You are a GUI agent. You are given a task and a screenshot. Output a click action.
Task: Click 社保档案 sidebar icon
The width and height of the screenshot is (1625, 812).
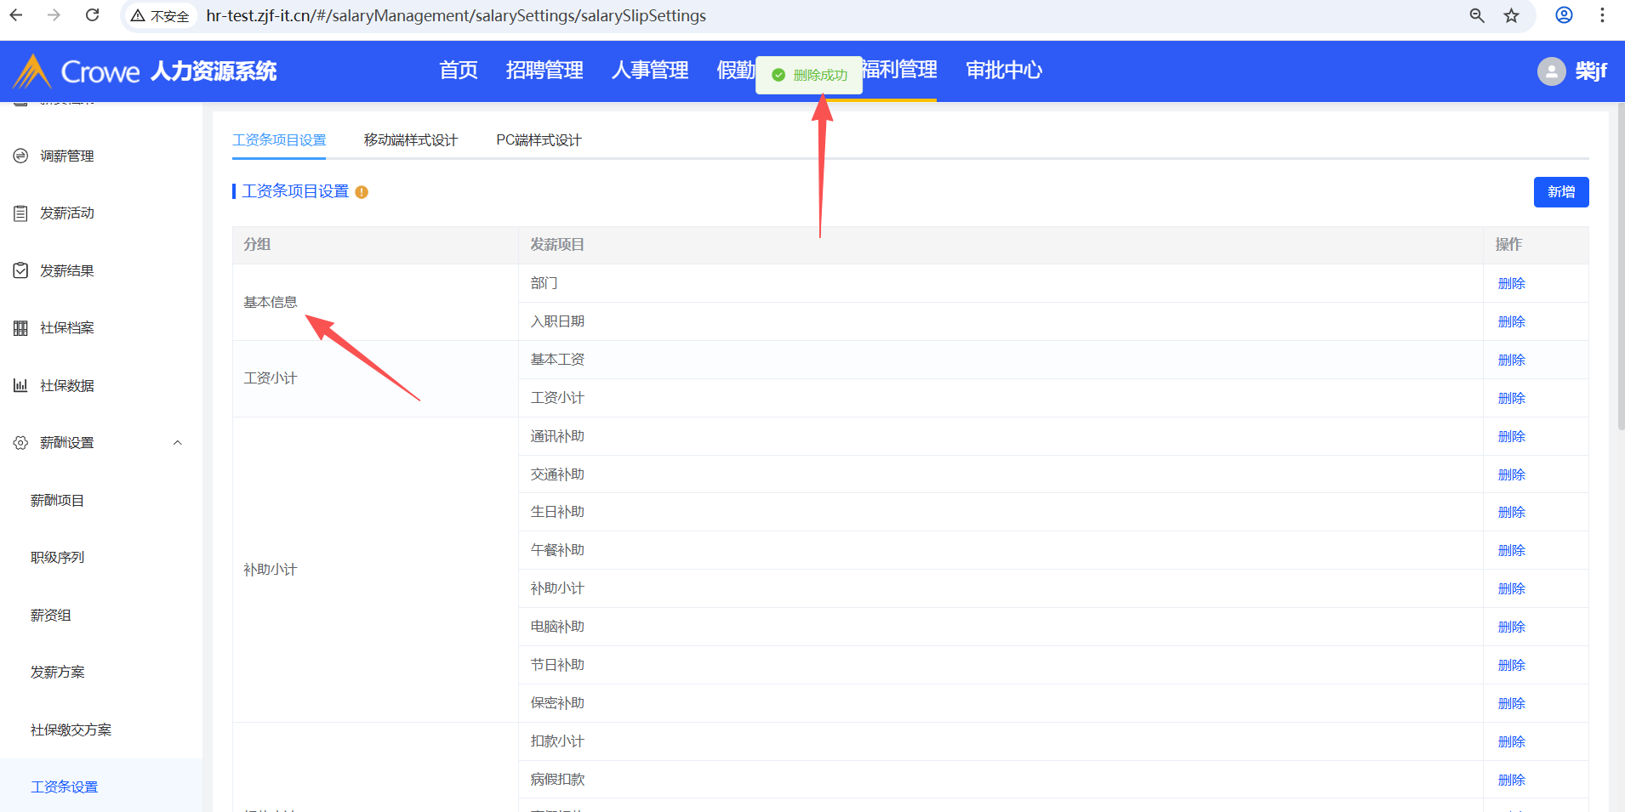20,328
